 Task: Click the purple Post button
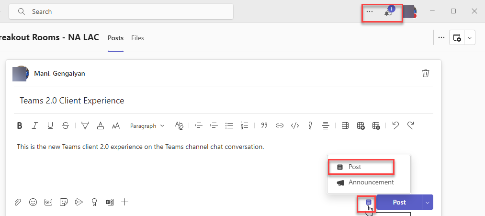[x=399, y=202]
